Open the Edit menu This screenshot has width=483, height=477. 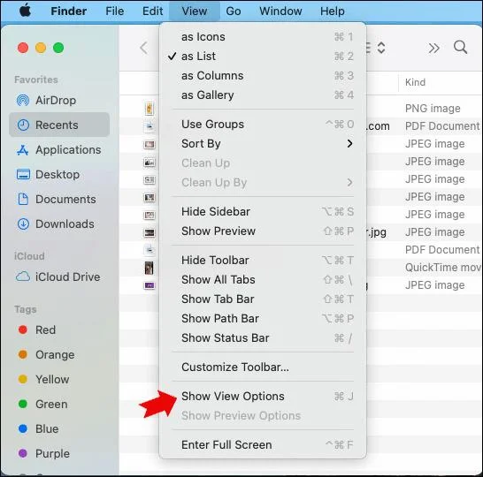click(152, 11)
